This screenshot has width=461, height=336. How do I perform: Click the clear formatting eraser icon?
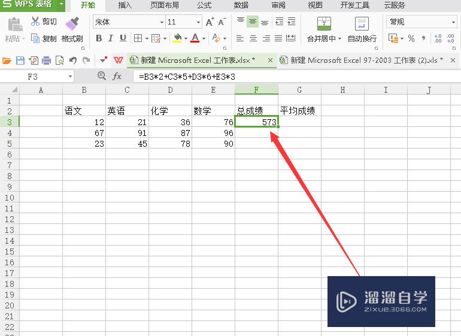pyautogui.click(x=216, y=38)
